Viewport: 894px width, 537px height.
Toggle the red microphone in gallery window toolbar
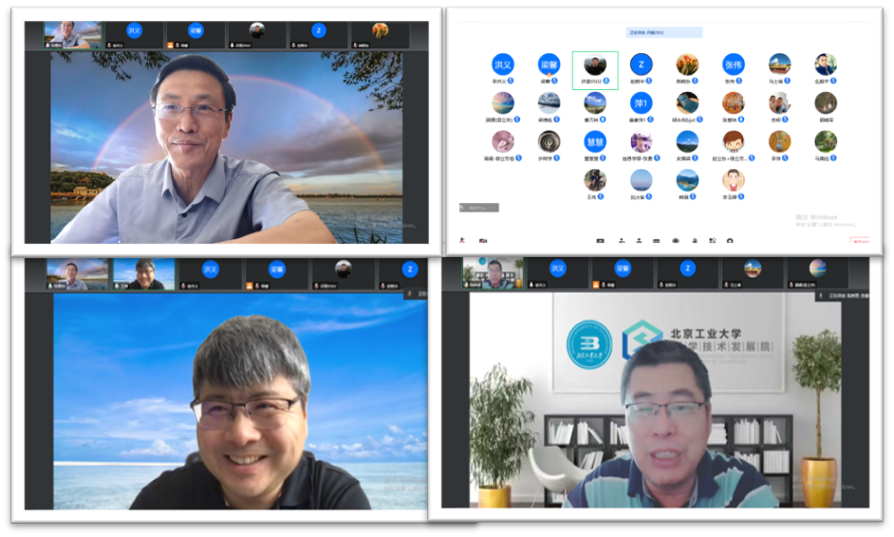click(x=462, y=241)
